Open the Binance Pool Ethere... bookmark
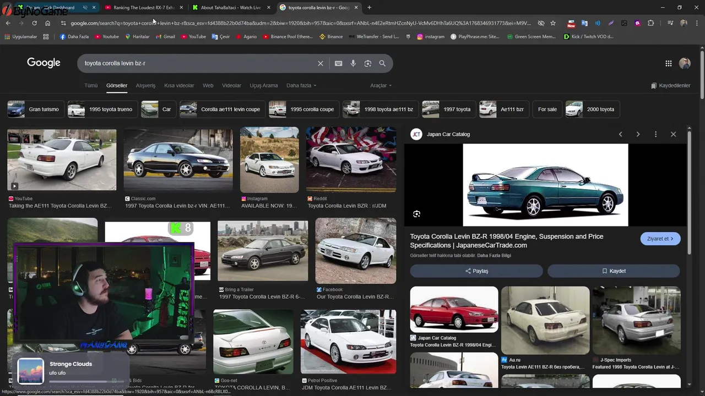 (x=288, y=37)
